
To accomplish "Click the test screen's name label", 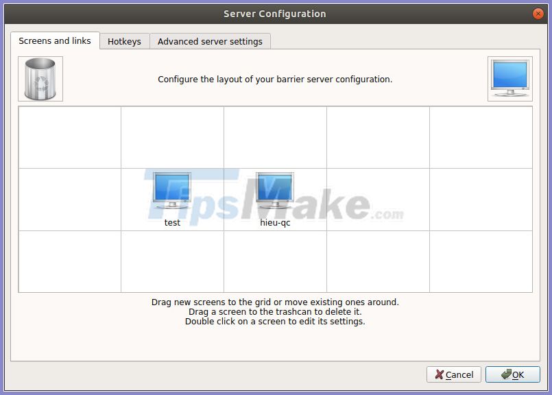I will [172, 222].
